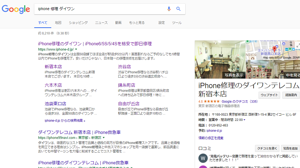Expand the map with the arrow icon
The width and height of the screenshot is (300, 168).
(x=298, y=45)
